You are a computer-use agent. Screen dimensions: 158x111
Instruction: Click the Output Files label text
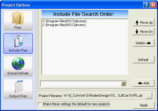18,96
